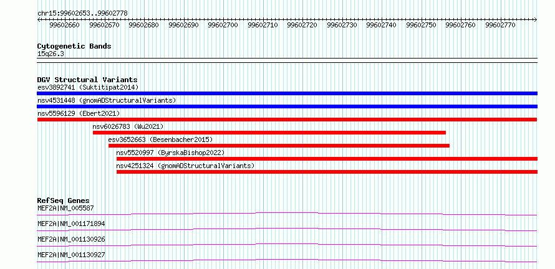
Task: Click the right arrowhead of the ruler
Action: tap(536, 19)
